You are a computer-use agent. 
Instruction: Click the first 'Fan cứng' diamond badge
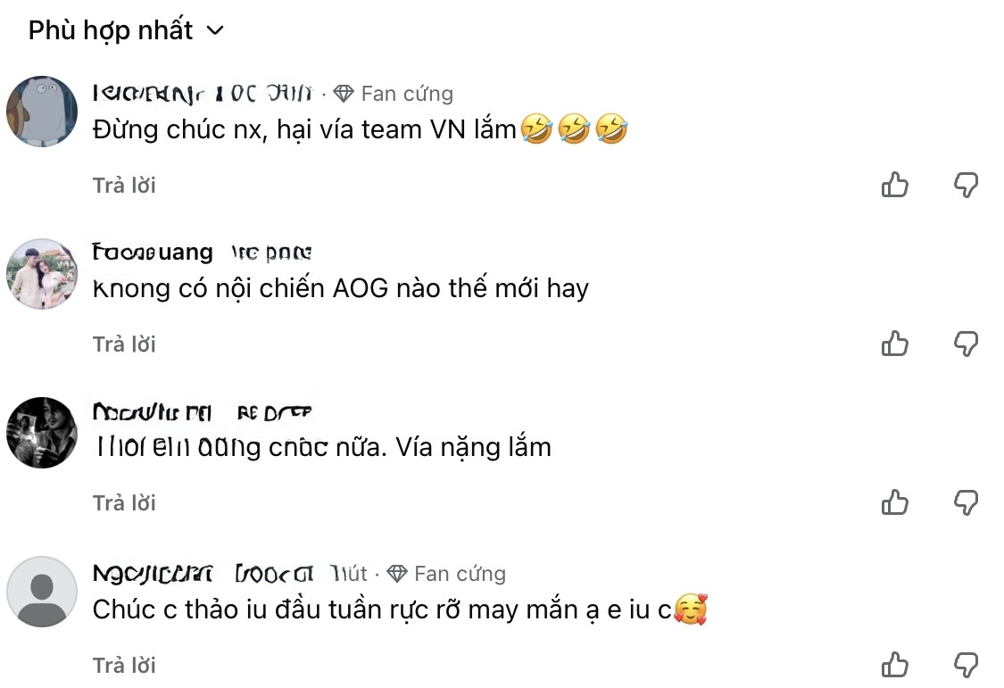tap(394, 94)
